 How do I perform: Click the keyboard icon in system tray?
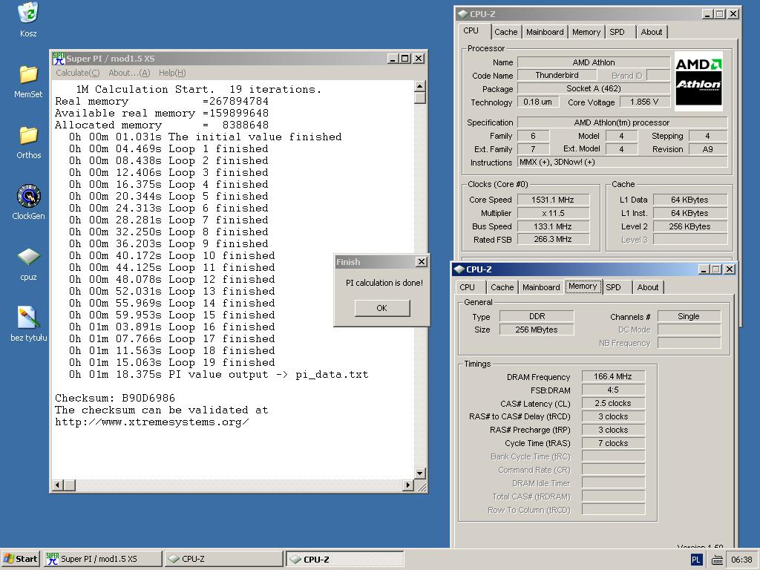click(718, 560)
